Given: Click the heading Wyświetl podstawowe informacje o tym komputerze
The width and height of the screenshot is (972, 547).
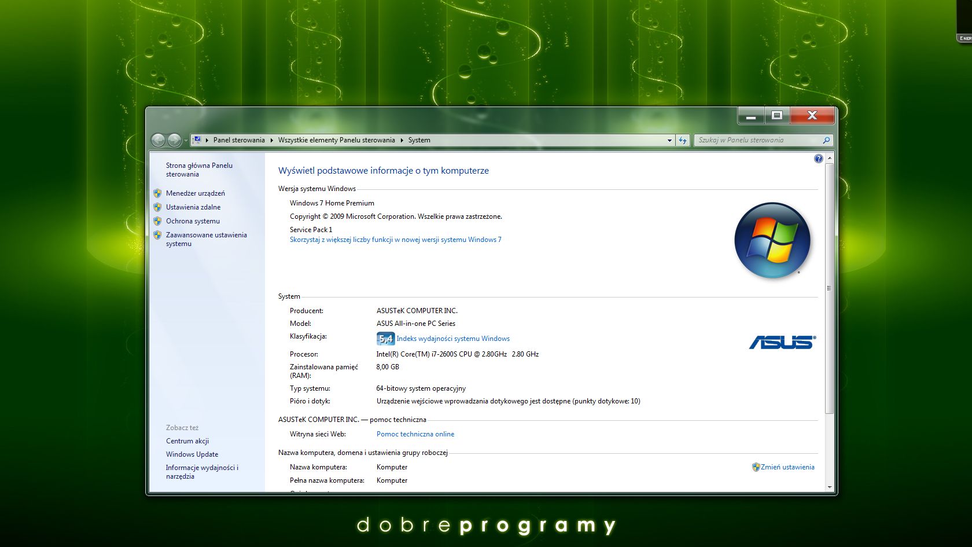Looking at the screenshot, I should (x=384, y=171).
